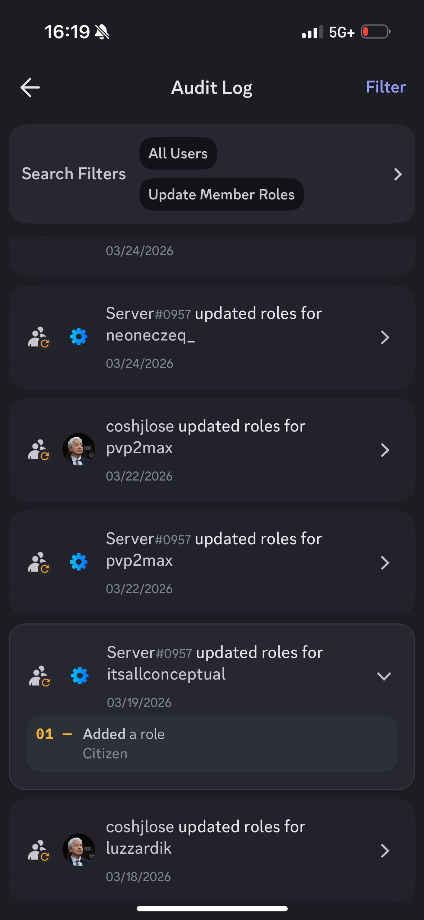This screenshot has width=424, height=920.
Task: Expand Server entry for pvp2max chevron
Action: point(385,563)
